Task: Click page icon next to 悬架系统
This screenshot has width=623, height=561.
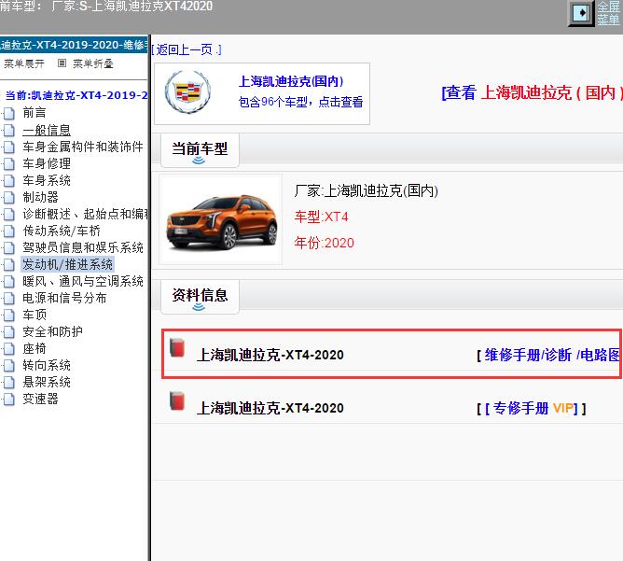Action: coord(8,383)
